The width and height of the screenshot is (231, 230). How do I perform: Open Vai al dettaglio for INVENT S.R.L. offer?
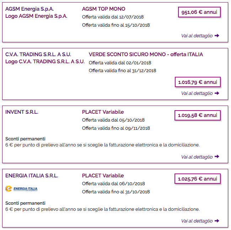tap(200, 157)
